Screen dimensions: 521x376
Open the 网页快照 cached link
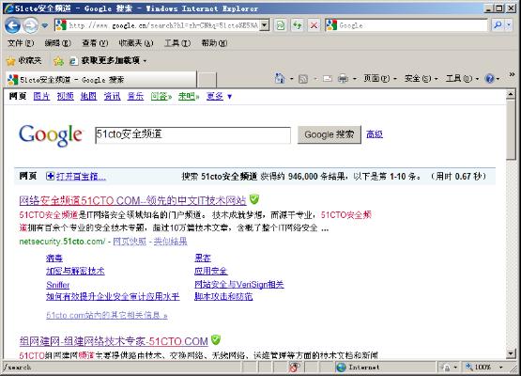130,242
